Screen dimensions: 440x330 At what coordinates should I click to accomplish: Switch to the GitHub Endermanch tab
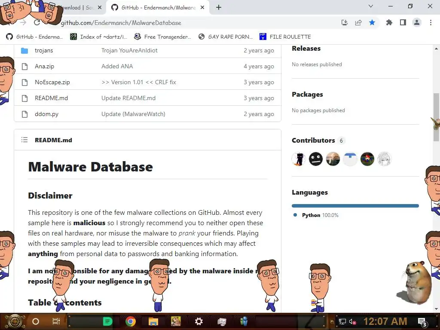(x=158, y=8)
